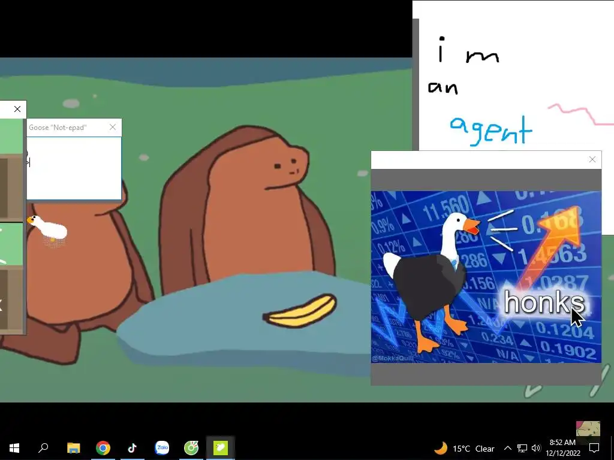
Task: Launch Google Chrome from taskbar
Action: click(x=103, y=448)
